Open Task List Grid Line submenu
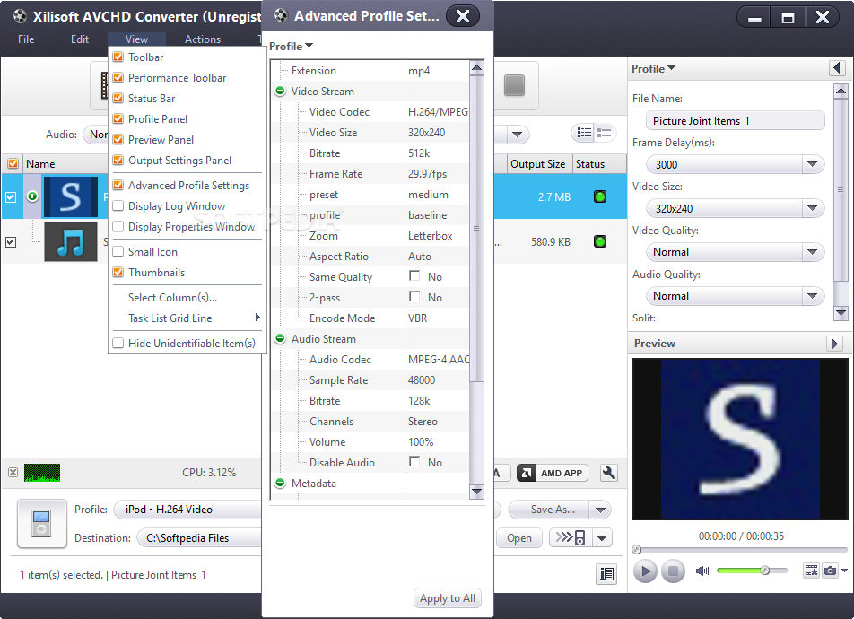854x619 pixels. tap(187, 318)
